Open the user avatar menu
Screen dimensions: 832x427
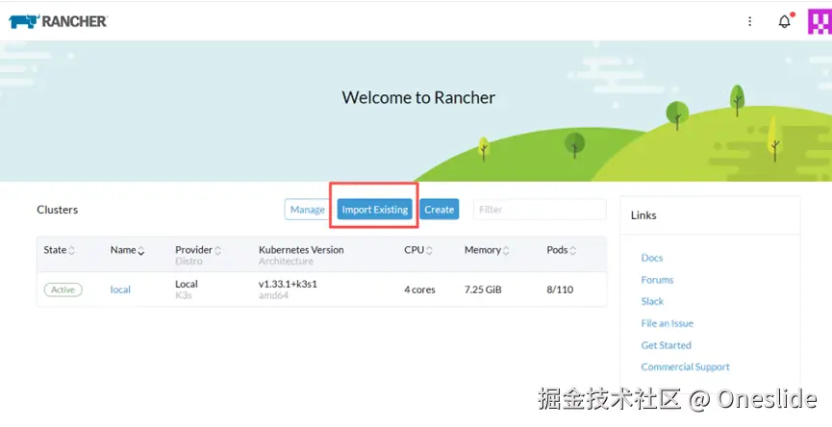[819, 21]
